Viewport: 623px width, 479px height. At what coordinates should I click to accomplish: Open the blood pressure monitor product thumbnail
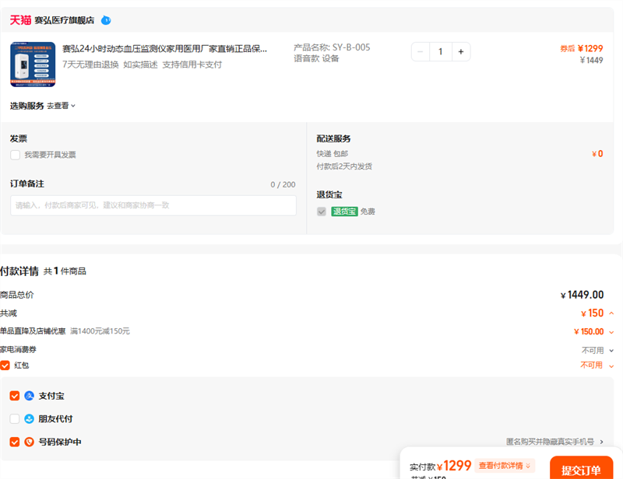click(33, 64)
